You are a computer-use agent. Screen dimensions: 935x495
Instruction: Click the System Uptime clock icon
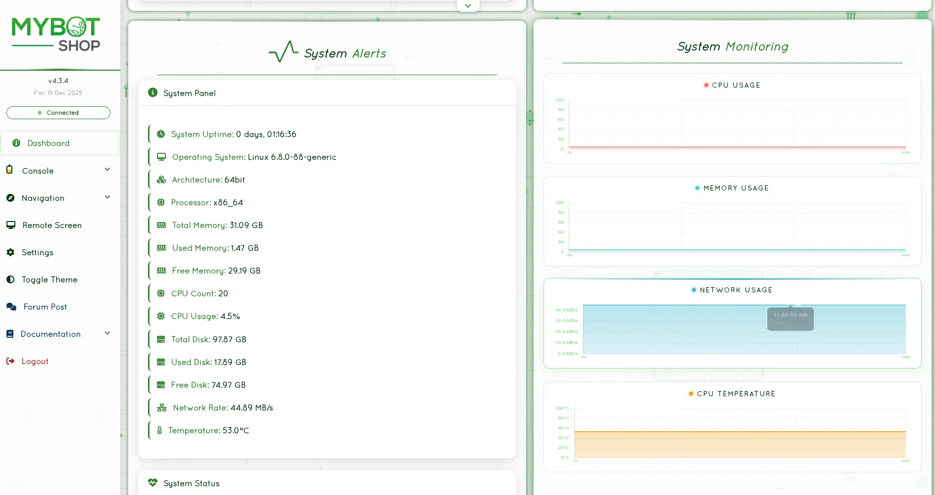coord(161,134)
